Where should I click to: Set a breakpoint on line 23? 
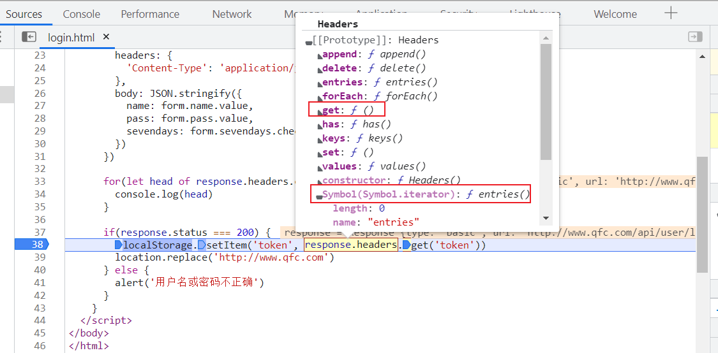[40, 55]
